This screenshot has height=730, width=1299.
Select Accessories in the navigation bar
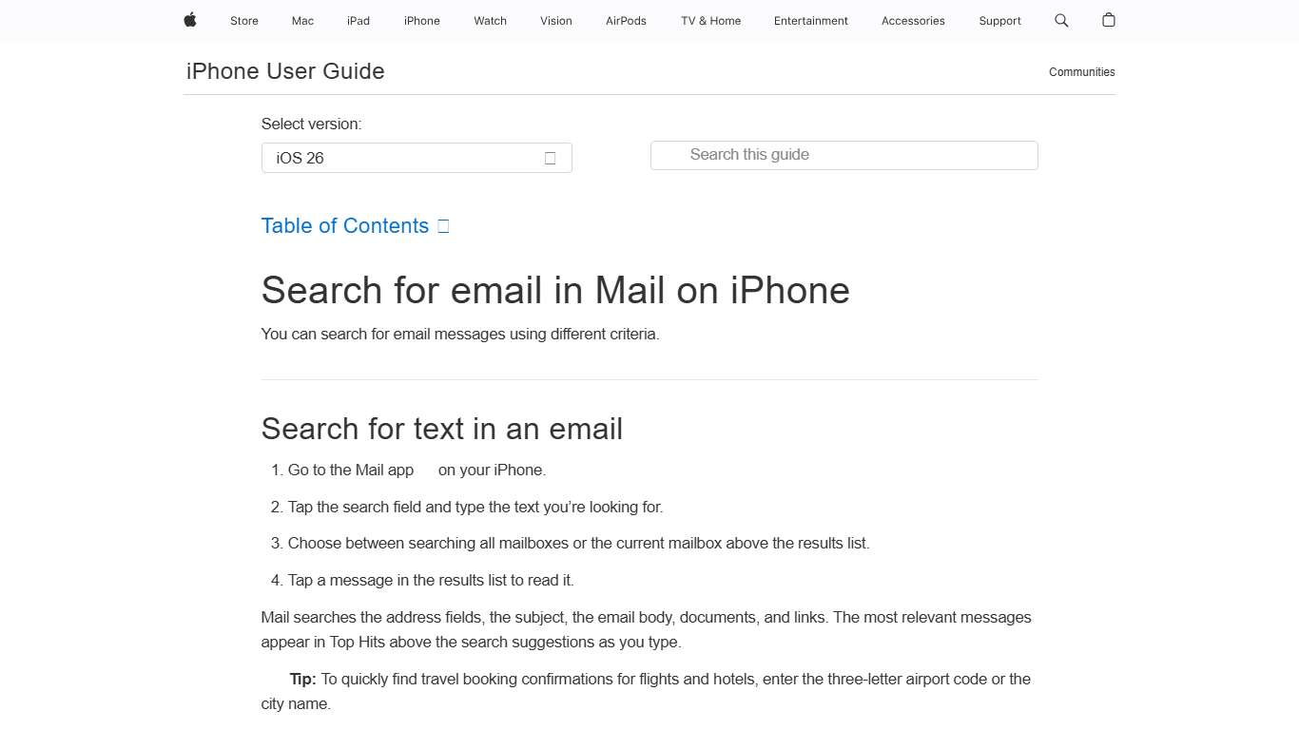pyautogui.click(x=912, y=20)
